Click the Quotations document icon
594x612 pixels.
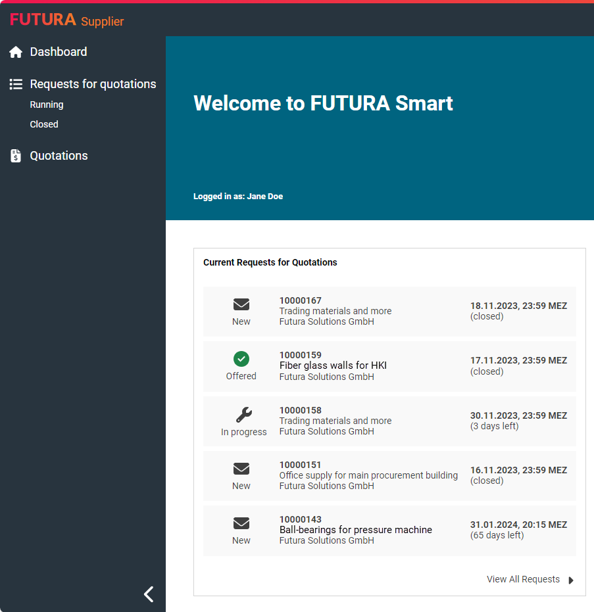coord(16,156)
